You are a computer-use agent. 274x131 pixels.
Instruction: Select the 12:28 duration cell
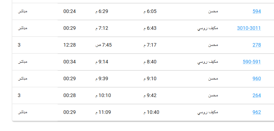(70, 45)
